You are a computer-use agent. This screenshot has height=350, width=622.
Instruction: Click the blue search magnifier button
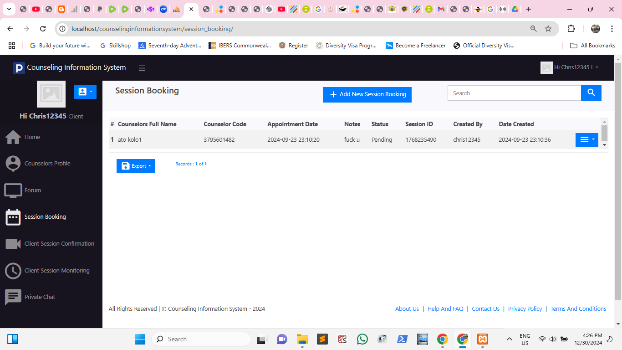click(x=591, y=93)
